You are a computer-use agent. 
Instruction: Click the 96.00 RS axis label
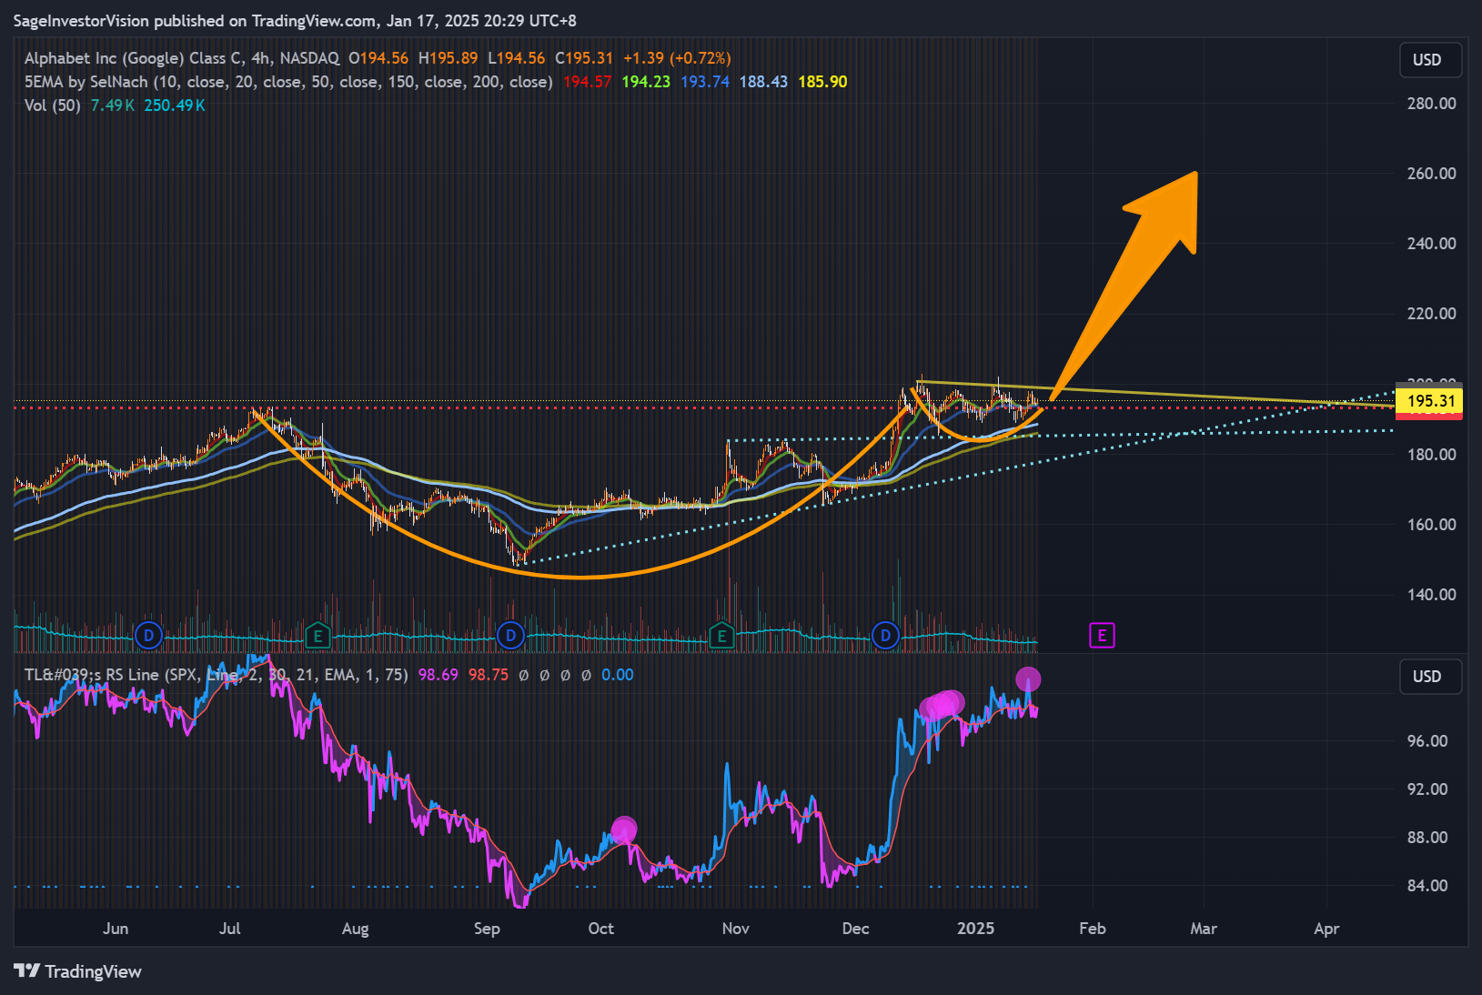[x=1427, y=741]
